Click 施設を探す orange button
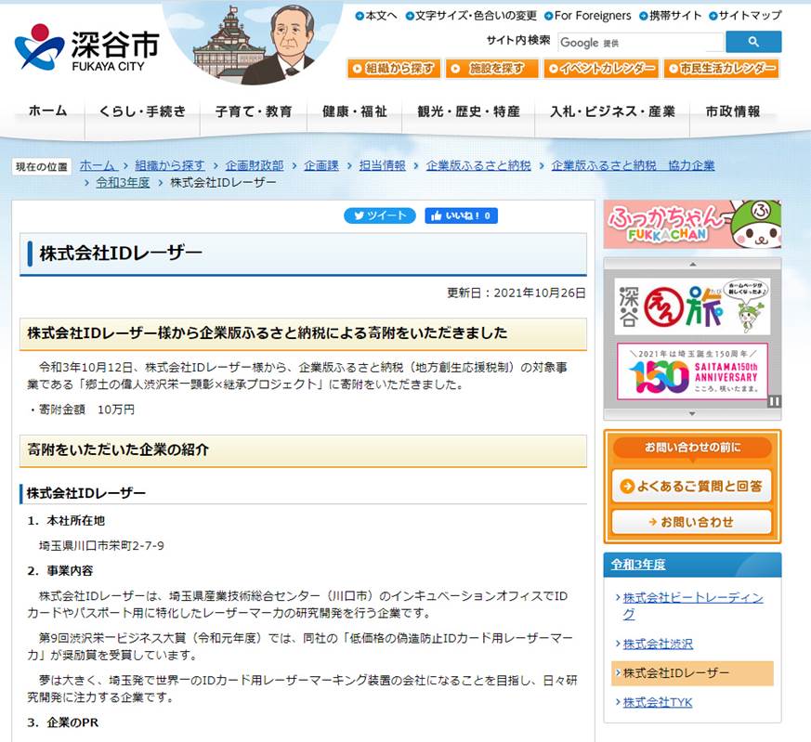This screenshot has height=742, width=811. point(491,68)
